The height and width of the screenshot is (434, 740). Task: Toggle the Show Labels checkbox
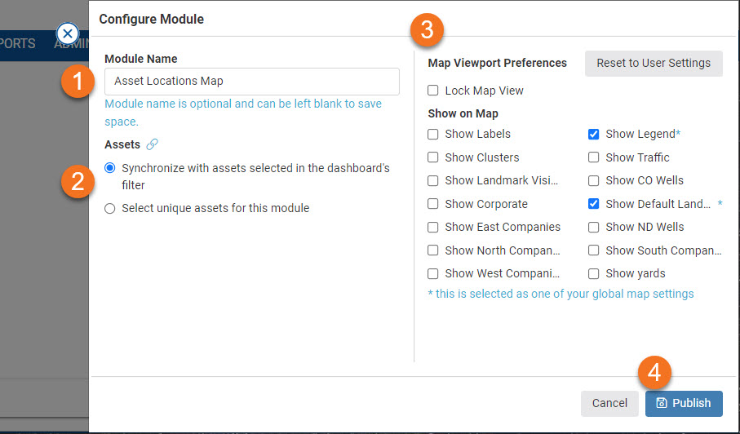pyautogui.click(x=433, y=134)
